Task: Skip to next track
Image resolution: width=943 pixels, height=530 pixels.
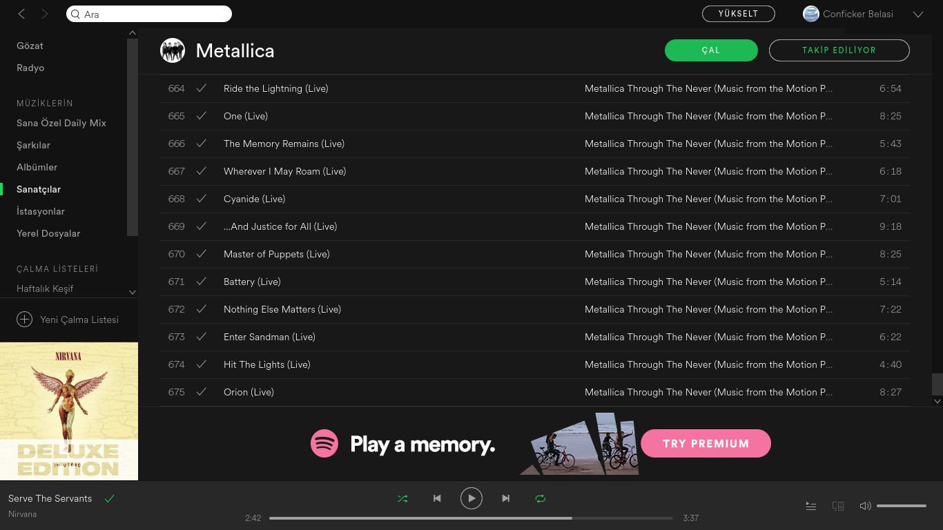Action: 506,498
